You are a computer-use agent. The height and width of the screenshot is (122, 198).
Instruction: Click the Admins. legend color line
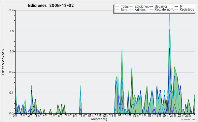coord(131,10)
